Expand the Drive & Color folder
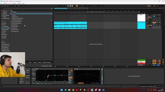 coord(11,30)
